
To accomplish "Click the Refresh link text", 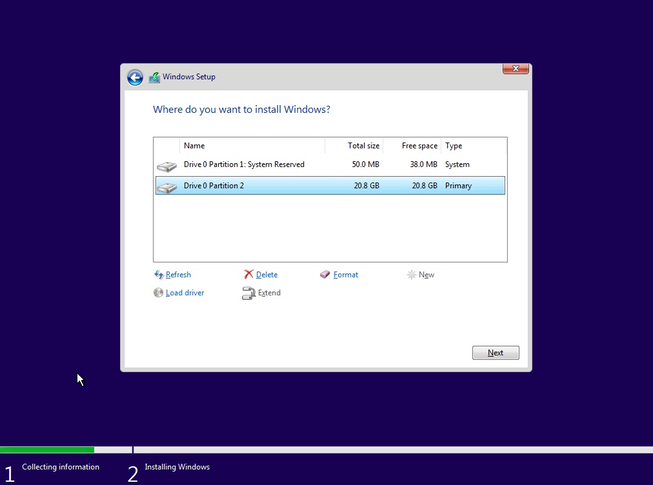I will coord(177,275).
